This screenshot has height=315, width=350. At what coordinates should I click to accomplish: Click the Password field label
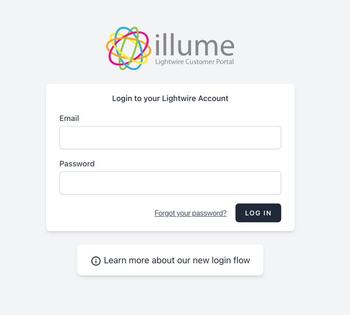click(x=77, y=163)
